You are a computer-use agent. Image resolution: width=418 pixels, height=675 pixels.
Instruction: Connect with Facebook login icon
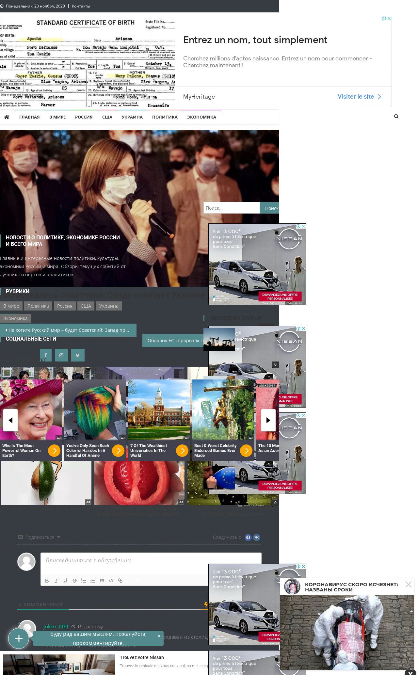pos(248,537)
